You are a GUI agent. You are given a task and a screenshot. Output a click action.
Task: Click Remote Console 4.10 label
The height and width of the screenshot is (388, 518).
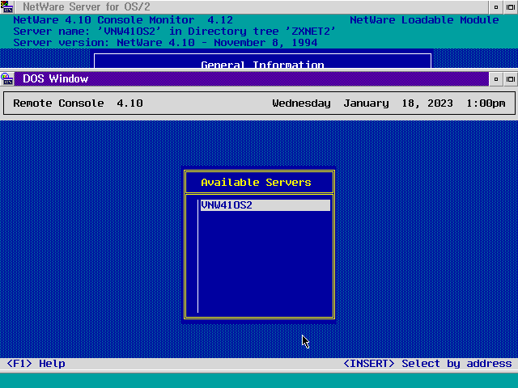pos(78,103)
